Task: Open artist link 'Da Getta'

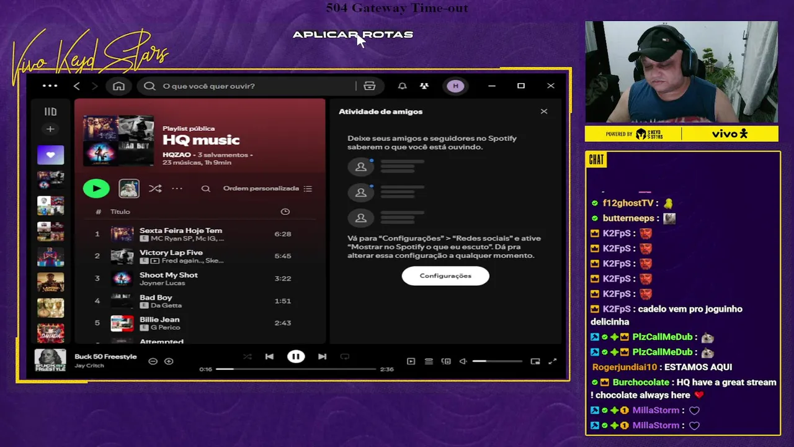Action: 166,305
